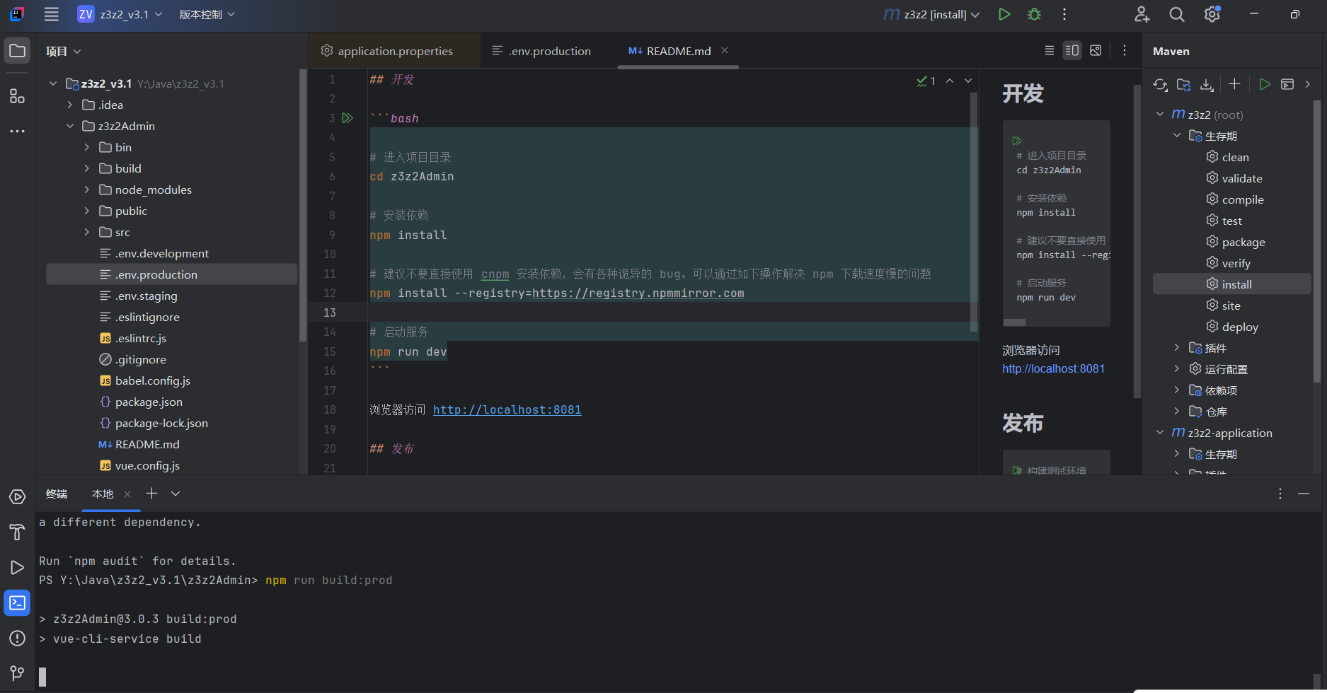
Task: Switch to preview-only Markdown view
Action: pos(1096,50)
